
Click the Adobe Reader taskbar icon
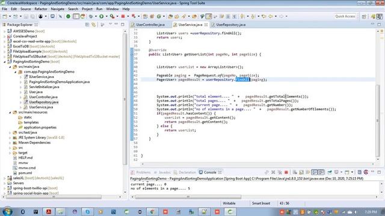click(x=49, y=212)
